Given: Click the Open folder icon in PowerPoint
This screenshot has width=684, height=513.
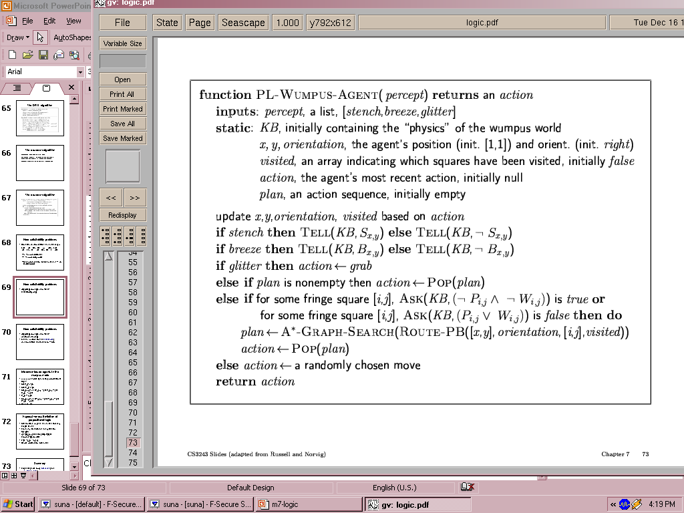Looking at the screenshot, I should (27, 55).
